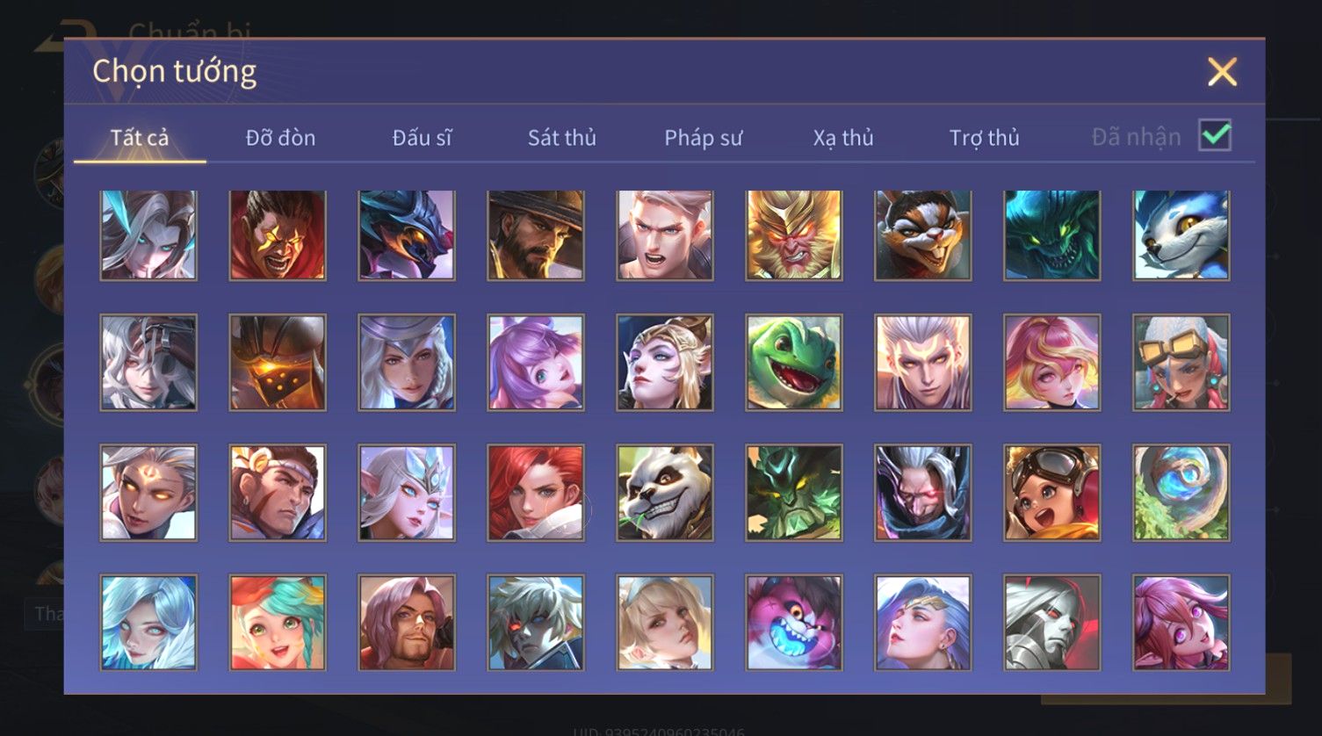The height and width of the screenshot is (736, 1322).
Task: Select the raccoon-like furry hero portrait
Action: [923, 235]
